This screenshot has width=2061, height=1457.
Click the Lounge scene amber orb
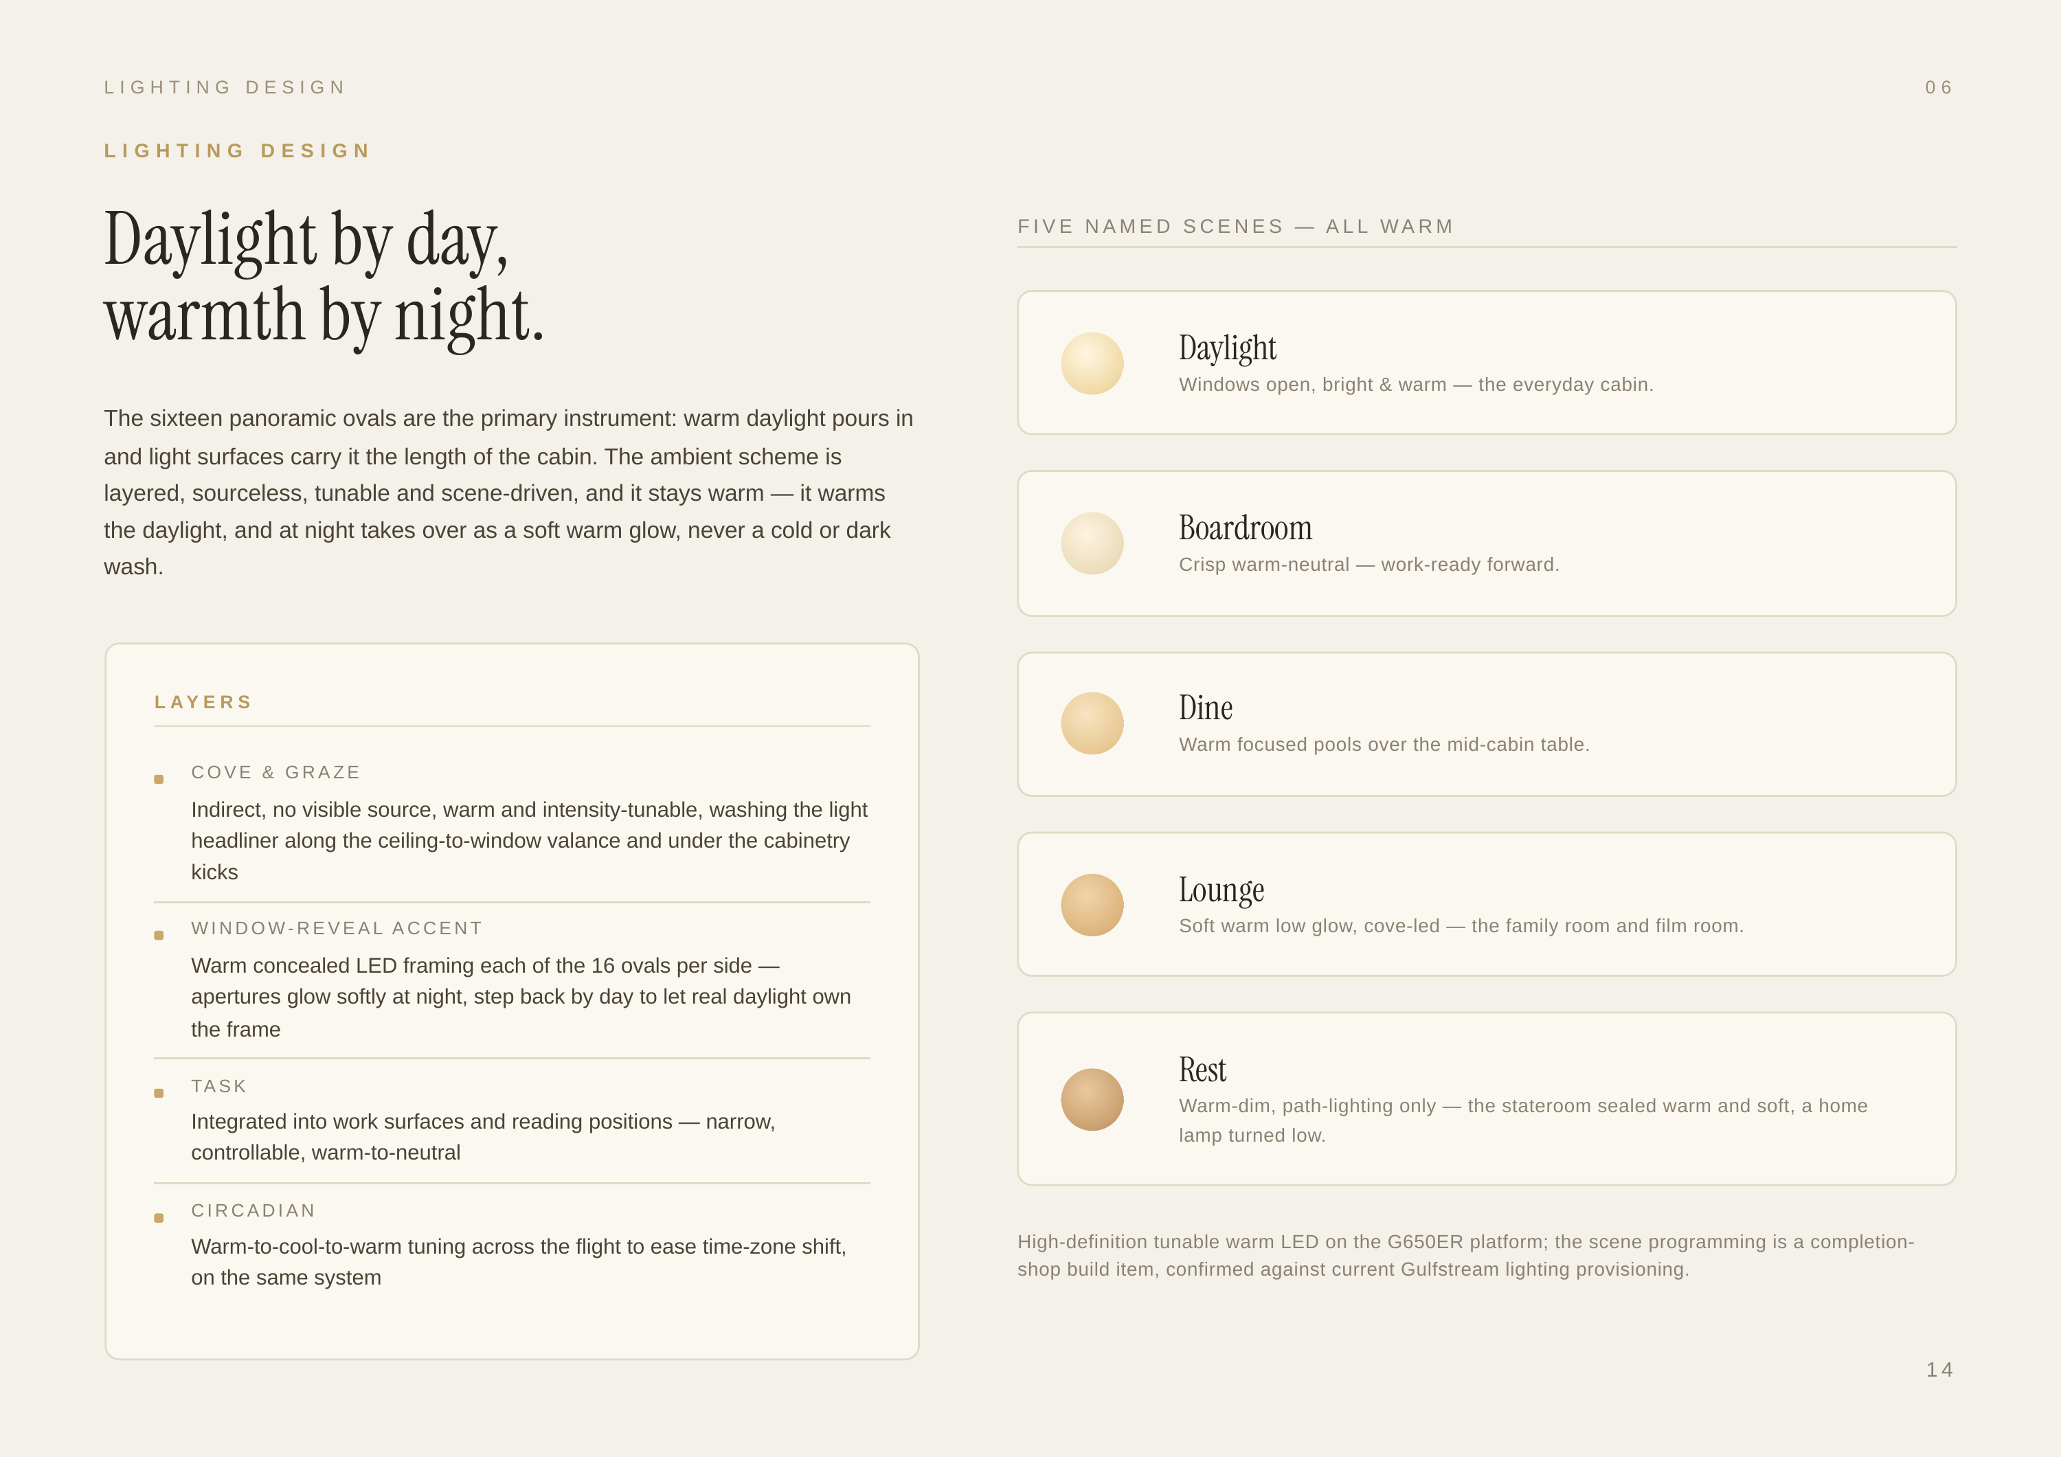[1092, 905]
